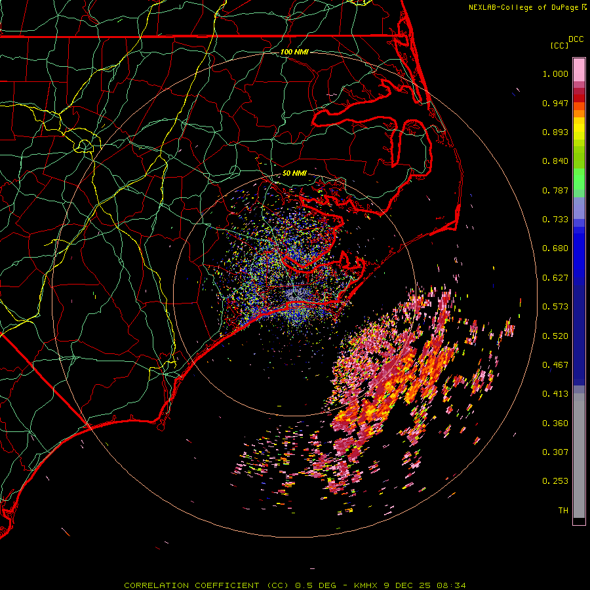Click the TH label on the scale
The width and height of the screenshot is (590, 590).
563,511
